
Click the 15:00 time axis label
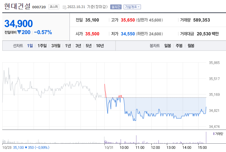[x=202, y=148]
